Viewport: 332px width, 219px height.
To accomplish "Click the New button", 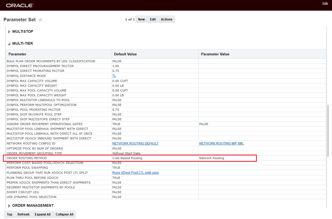I will coord(141,19).
